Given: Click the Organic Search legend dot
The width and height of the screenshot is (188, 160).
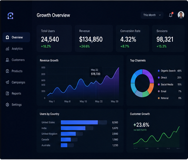Looking at the screenshot, I should pos(159,71).
